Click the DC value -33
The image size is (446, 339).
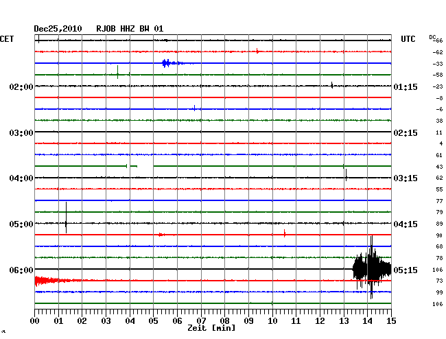[438, 64]
